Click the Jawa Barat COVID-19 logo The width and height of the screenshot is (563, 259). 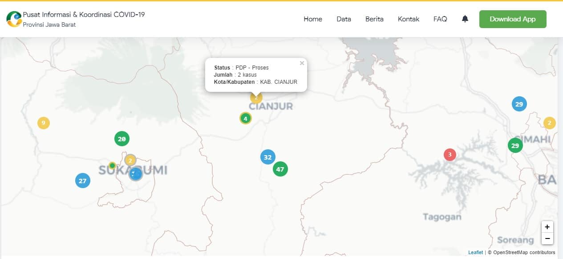coord(14,19)
